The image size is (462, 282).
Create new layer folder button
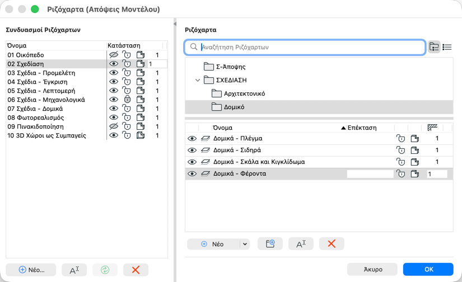(x=270, y=244)
